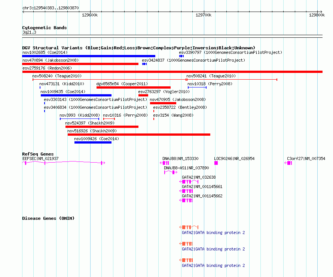The height and width of the screenshot is (277, 333).
Task: Click the GATA2|NM_001145662 transcript glyph
Action: [186, 200]
